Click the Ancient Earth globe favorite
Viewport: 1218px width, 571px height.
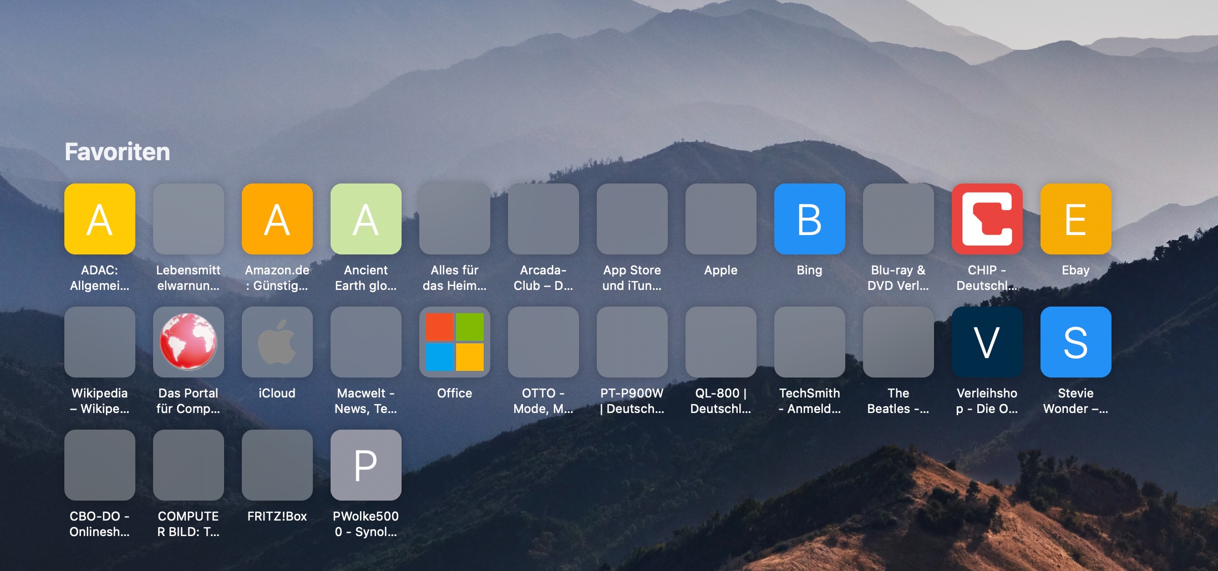pos(366,219)
